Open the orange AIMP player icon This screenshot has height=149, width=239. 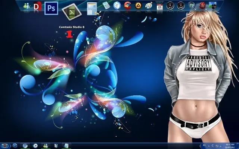(x=138, y=5)
